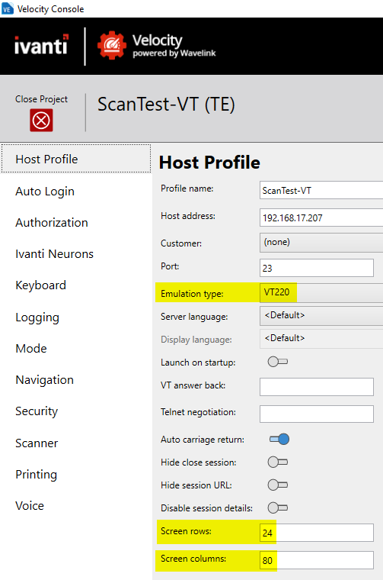Click the red Close Project icon
The image size is (383, 580).
pyautogui.click(x=41, y=121)
